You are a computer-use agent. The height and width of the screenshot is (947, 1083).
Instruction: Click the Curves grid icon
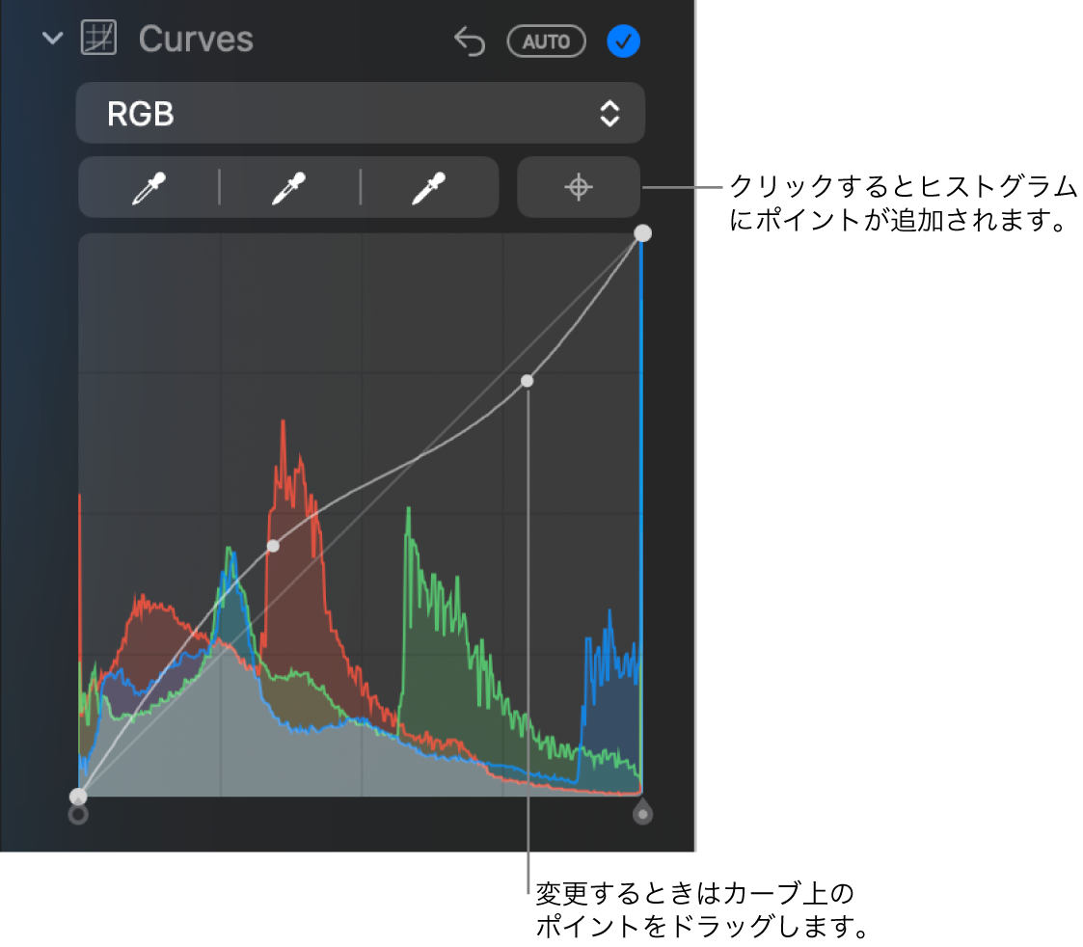coord(98,38)
